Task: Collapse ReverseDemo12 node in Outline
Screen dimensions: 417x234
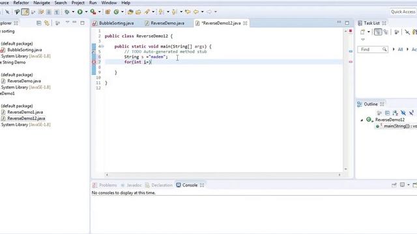Action: tap(362, 120)
